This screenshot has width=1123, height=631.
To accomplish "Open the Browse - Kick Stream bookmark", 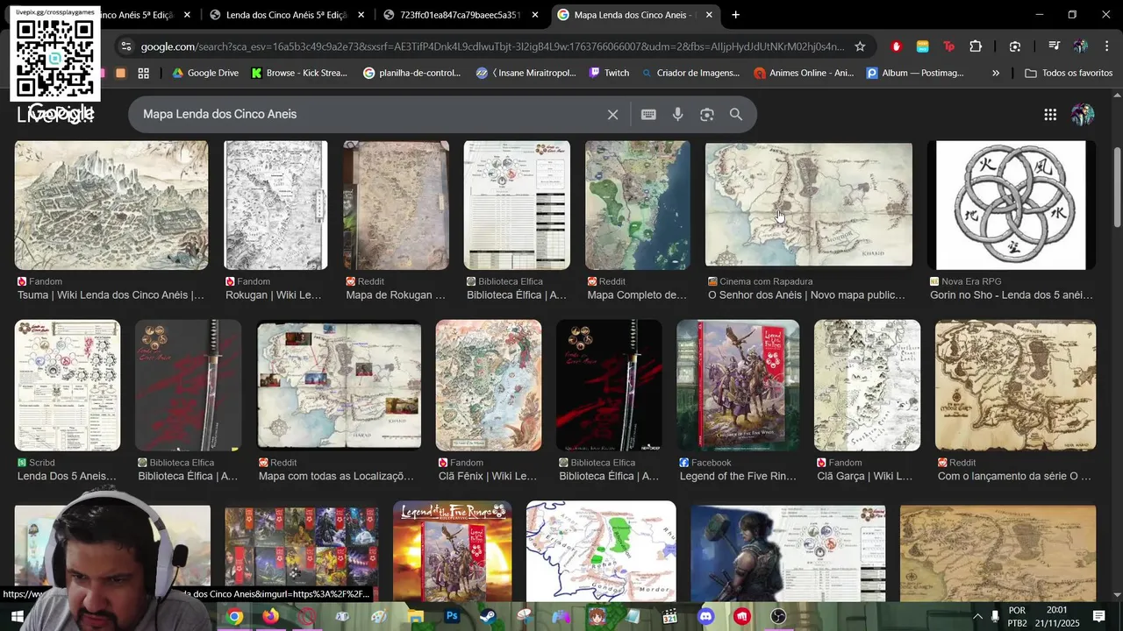I will click(299, 73).
